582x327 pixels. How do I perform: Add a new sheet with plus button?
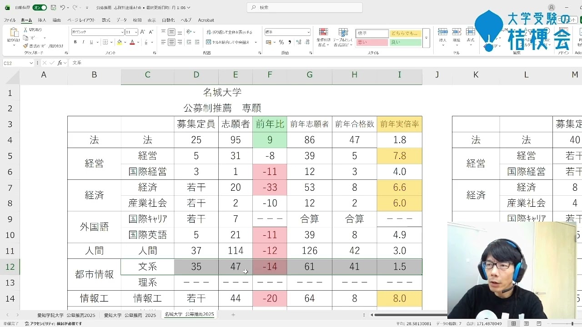point(233,314)
